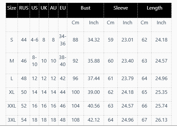Click the sleeve value 23.79 inch
The width and height of the screenshot is (177, 127).
point(128,78)
